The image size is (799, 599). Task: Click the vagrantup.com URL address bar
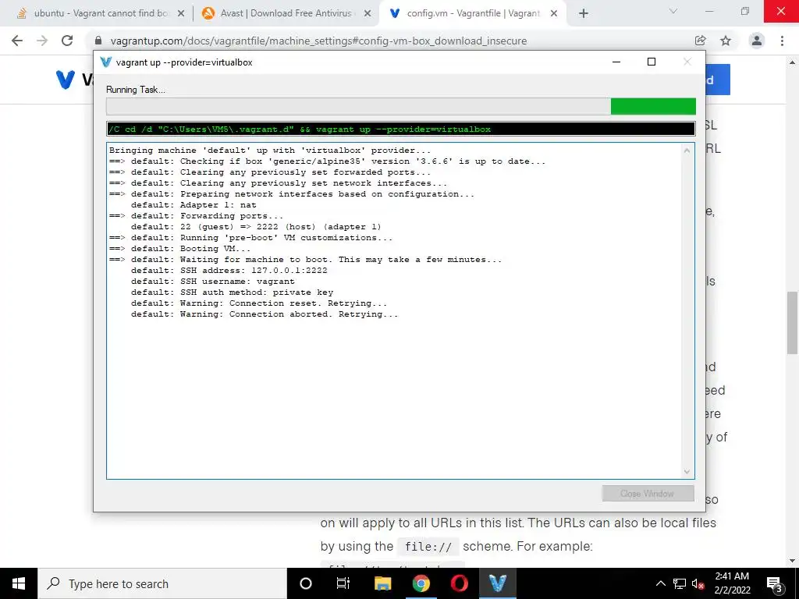(318, 41)
